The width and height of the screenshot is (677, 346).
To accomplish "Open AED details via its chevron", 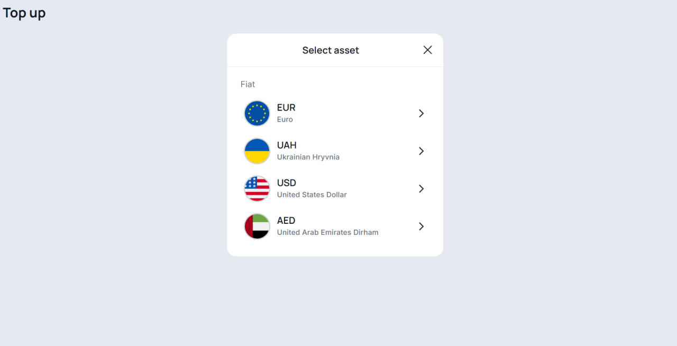I will tap(421, 226).
